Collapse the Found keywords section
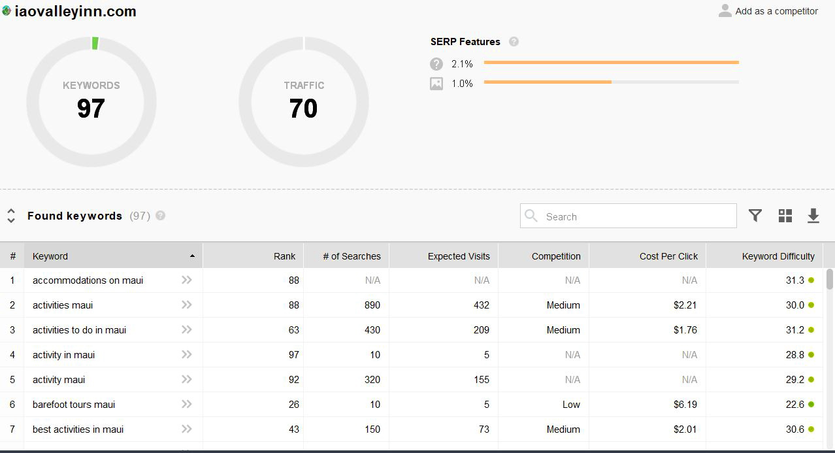The width and height of the screenshot is (835, 453). (x=11, y=216)
